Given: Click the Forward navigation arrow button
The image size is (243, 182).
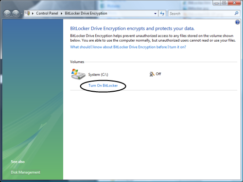Looking at the screenshot, I should [x=16, y=14].
